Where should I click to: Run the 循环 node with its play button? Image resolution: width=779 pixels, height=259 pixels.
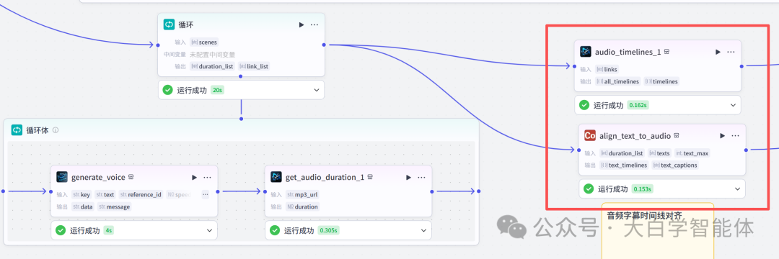301,24
